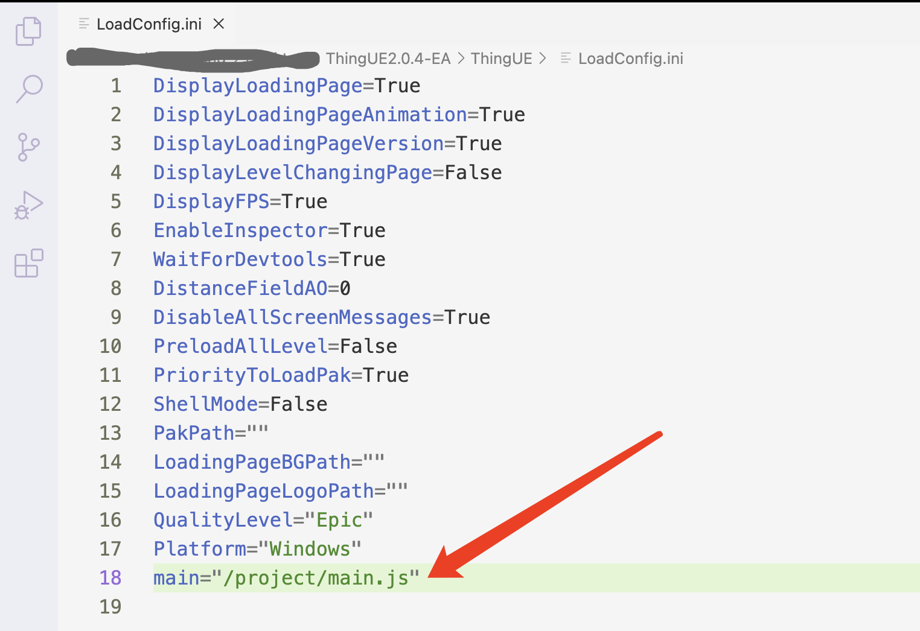Click the ThingUE breadcrumb folder
This screenshot has width=920, height=631.
501,59
